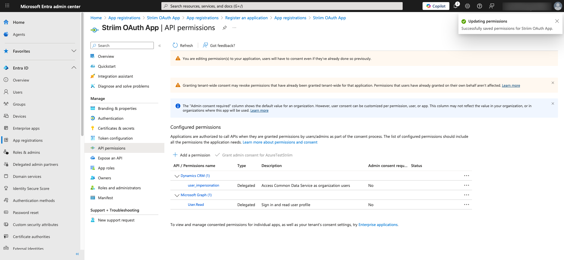Open the Manifest page
Image resolution: width=564 pixels, height=260 pixels.
click(105, 198)
